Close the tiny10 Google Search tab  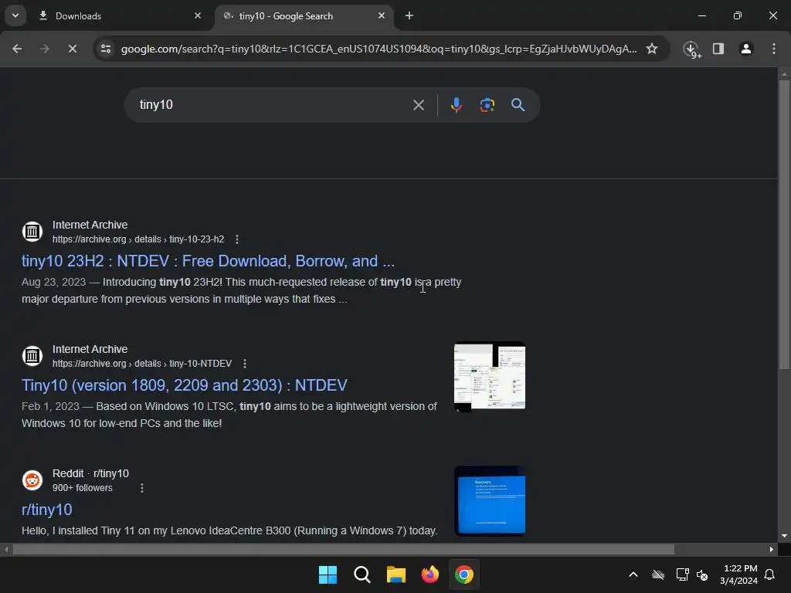(382, 15)
